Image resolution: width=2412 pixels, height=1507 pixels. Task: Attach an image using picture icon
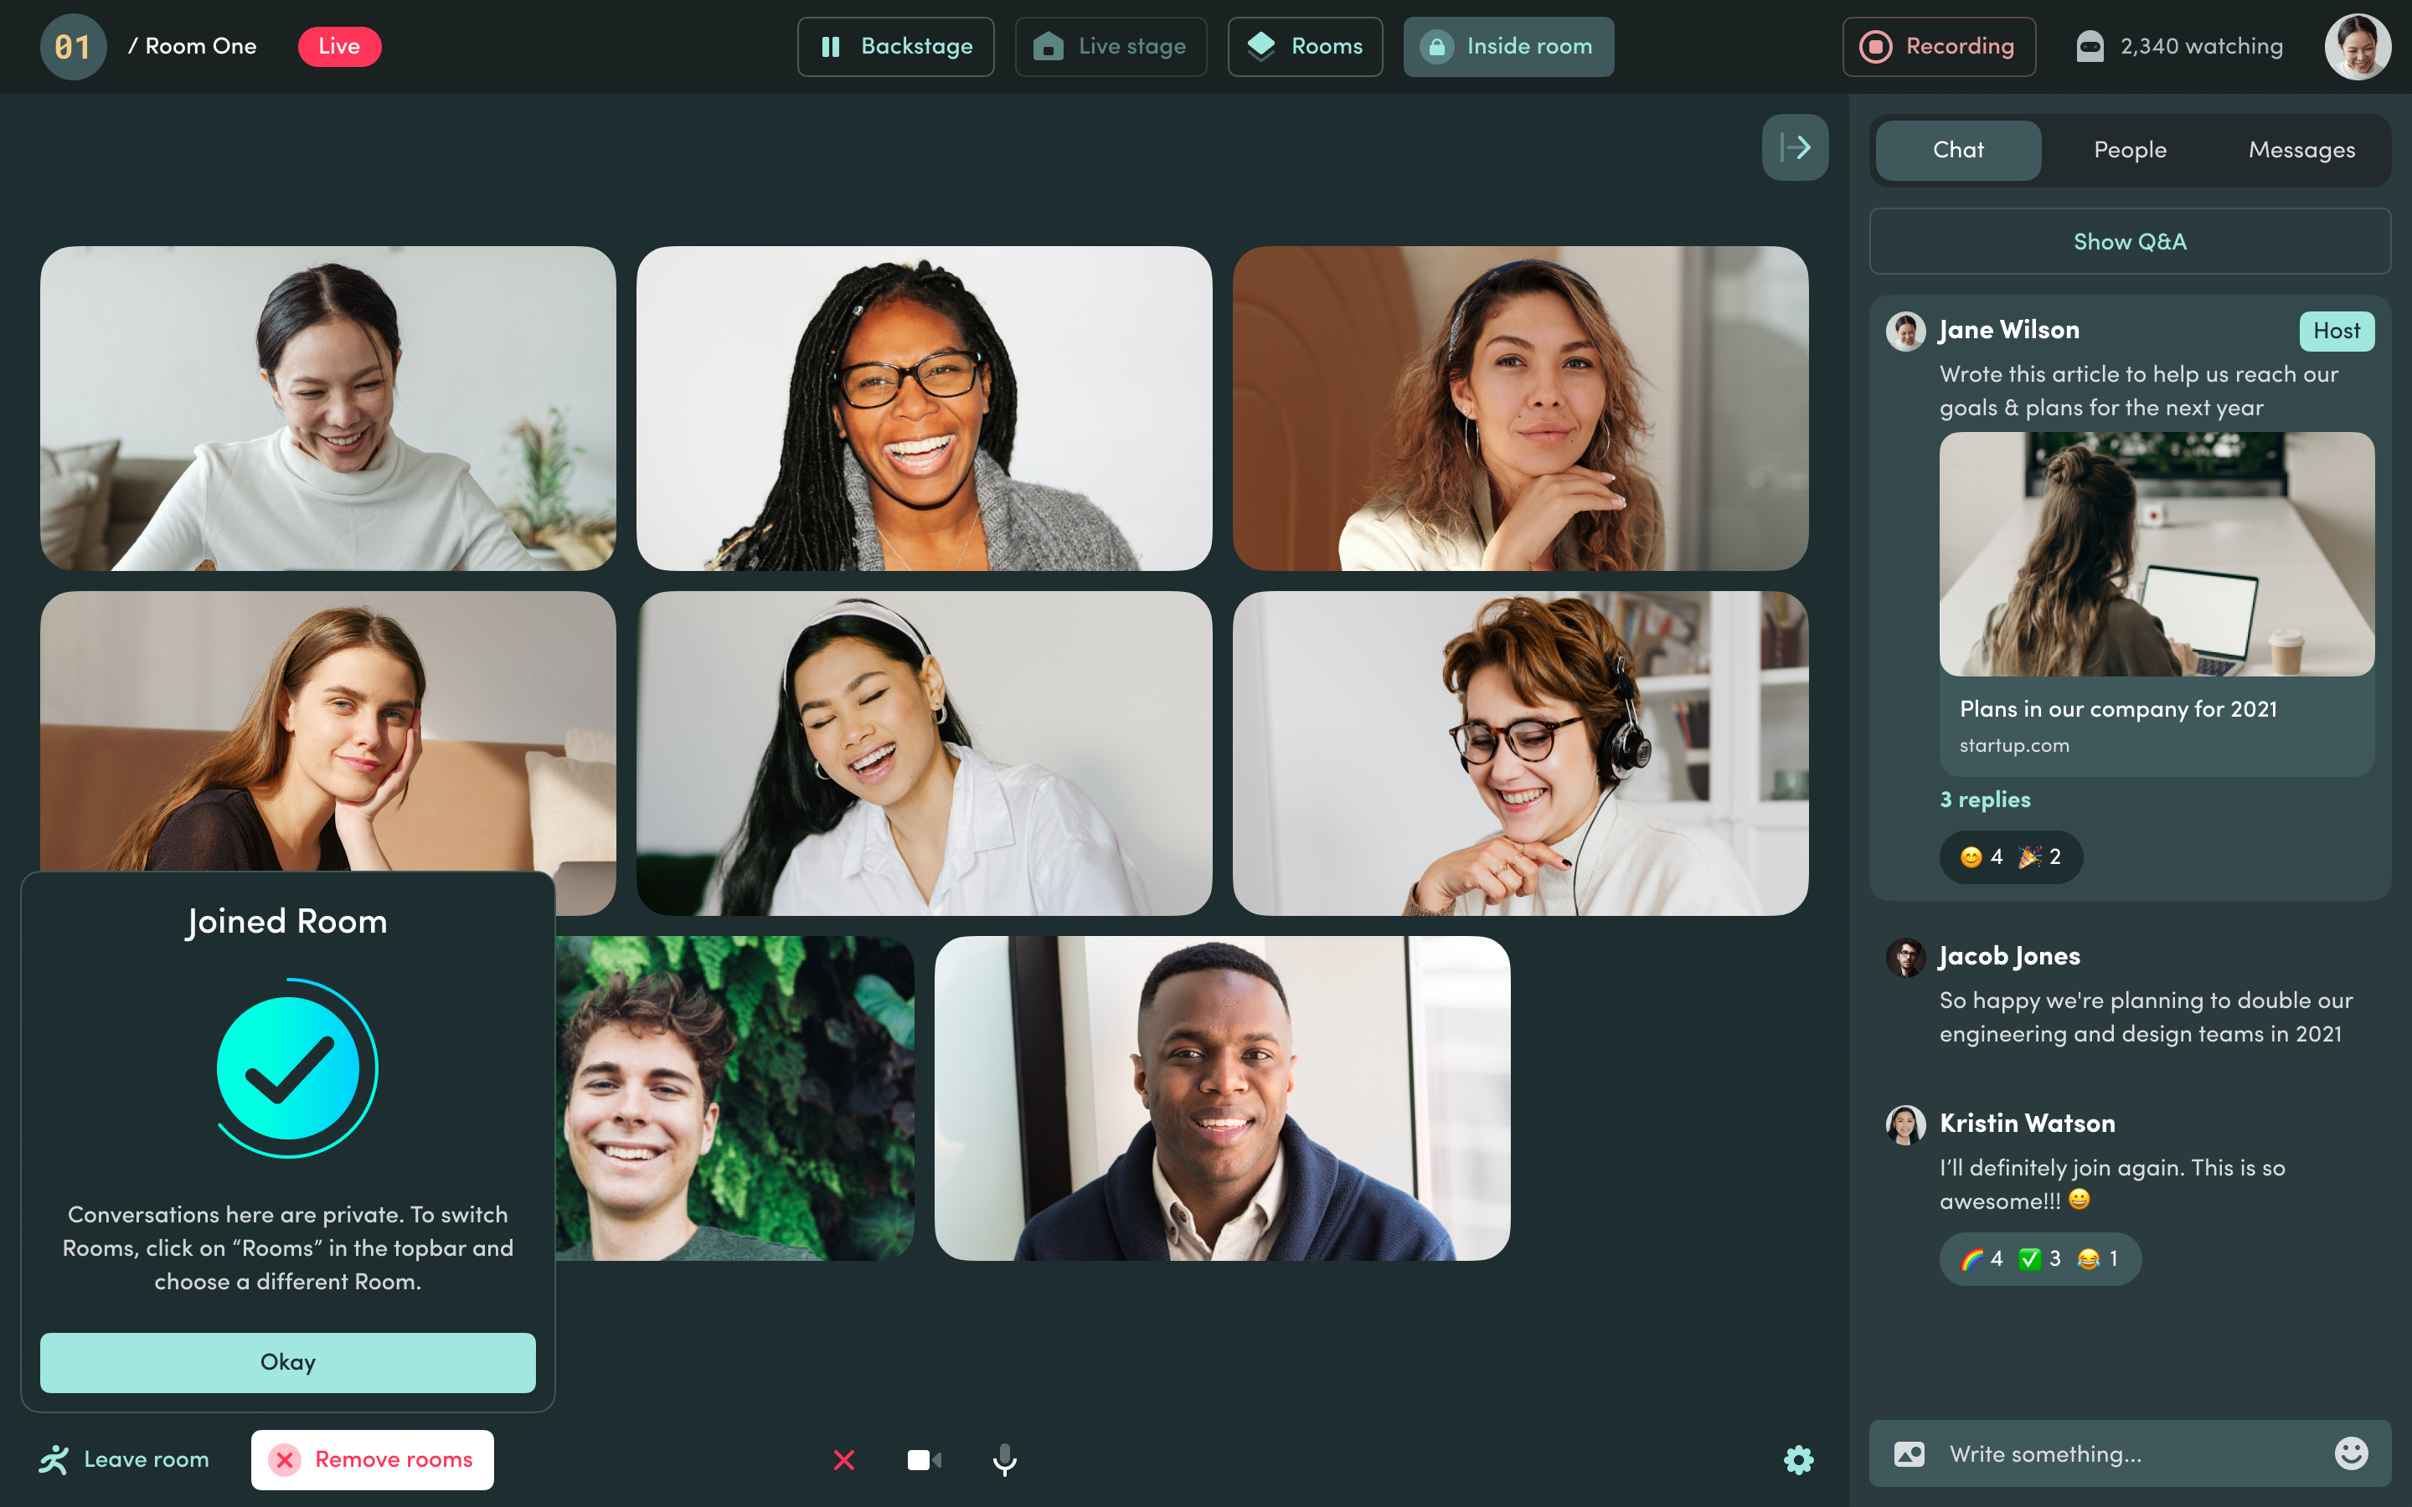[x=1909, y=1454]
